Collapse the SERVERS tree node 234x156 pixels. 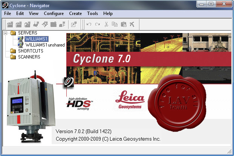tap(5, 33)
